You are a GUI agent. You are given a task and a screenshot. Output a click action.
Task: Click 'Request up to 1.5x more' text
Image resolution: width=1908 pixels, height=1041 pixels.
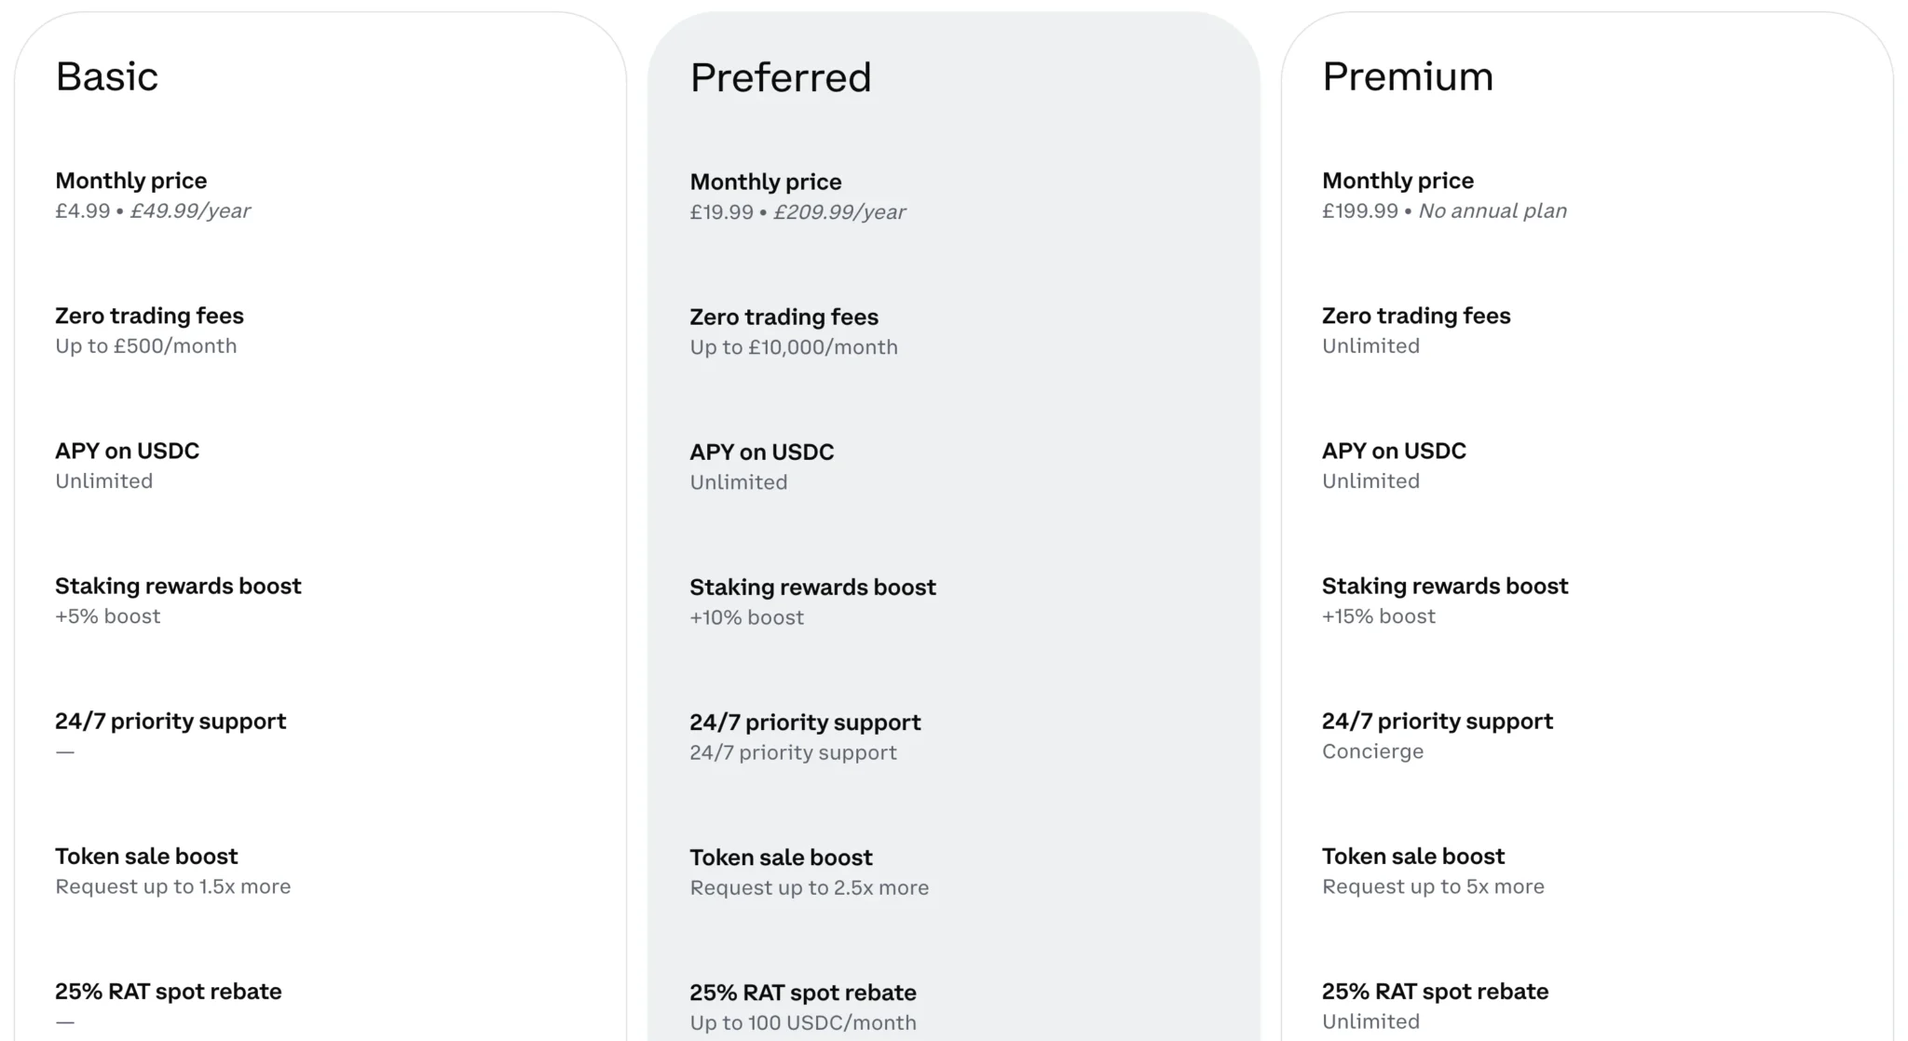[172, 886]
